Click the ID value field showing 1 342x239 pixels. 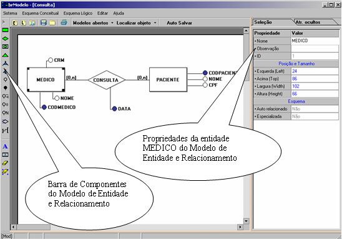pos(315,56)
